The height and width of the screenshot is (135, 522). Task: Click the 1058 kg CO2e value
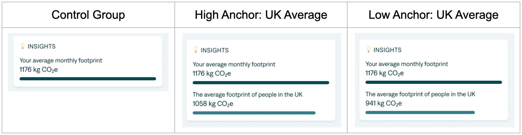click(213, 104)
